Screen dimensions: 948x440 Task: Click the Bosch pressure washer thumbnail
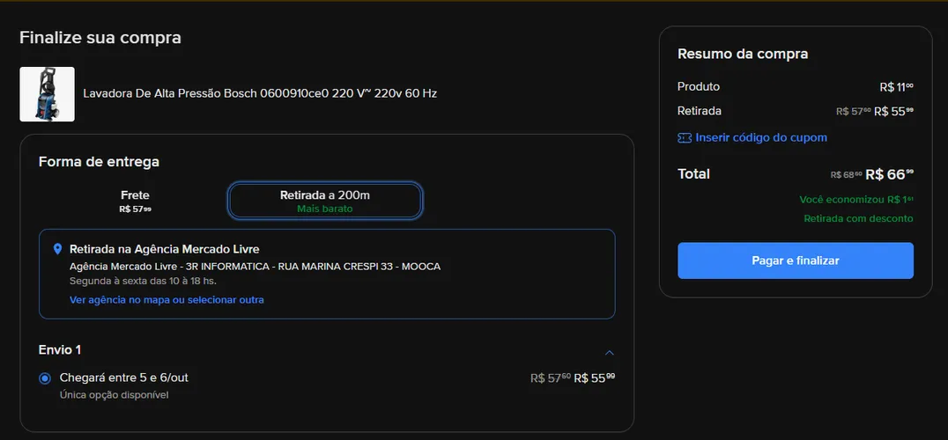point(48,94)
